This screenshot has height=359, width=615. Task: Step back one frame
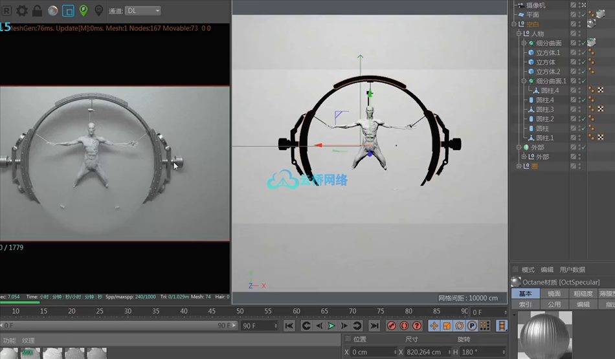click(x=319, y=325)
